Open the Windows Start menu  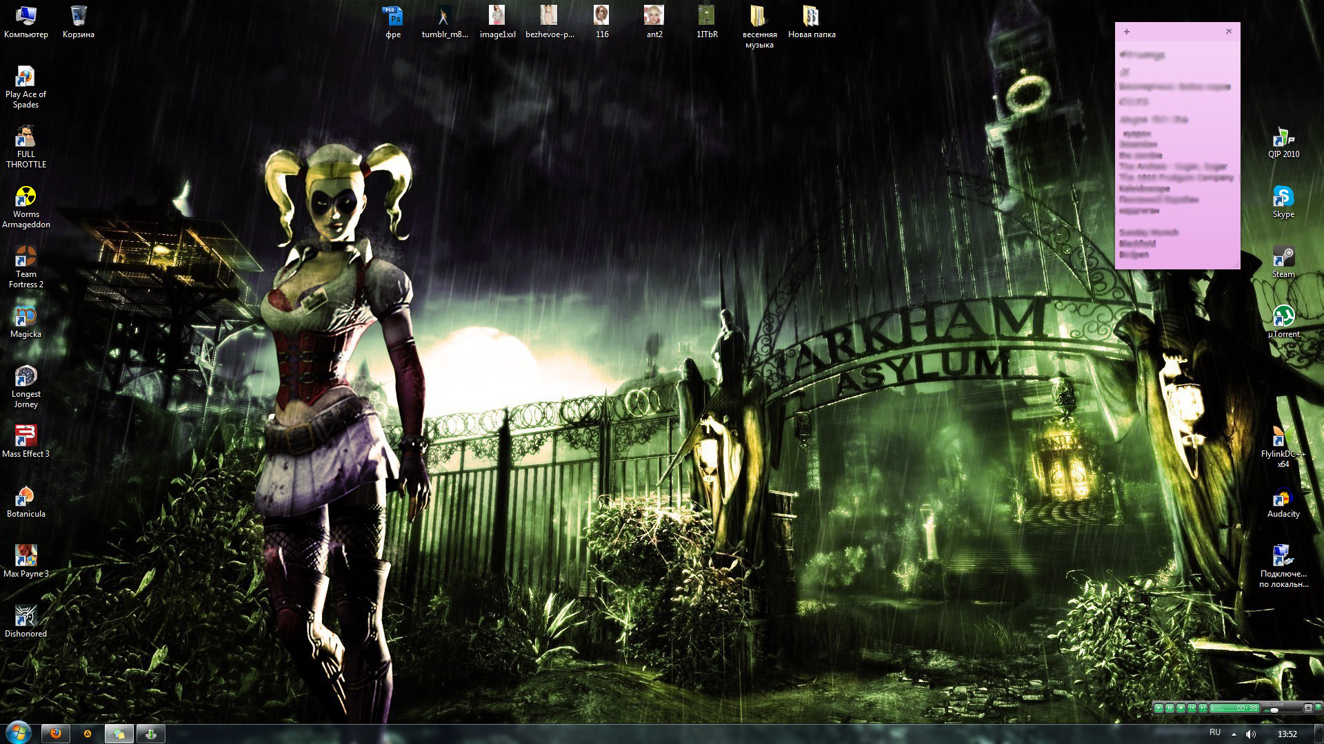point(18,732)
